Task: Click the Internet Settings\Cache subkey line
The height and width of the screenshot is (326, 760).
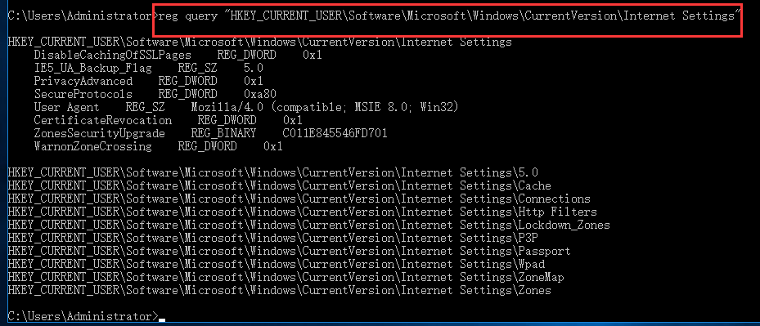Action: click(280, 185)
